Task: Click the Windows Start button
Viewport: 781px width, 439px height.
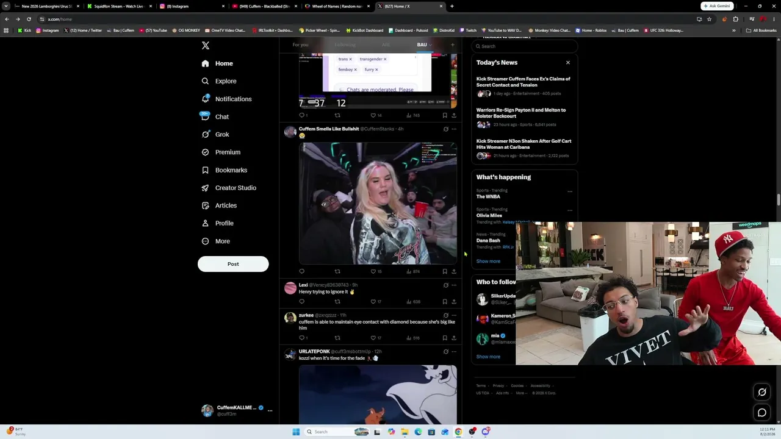Action: point(296,432)
